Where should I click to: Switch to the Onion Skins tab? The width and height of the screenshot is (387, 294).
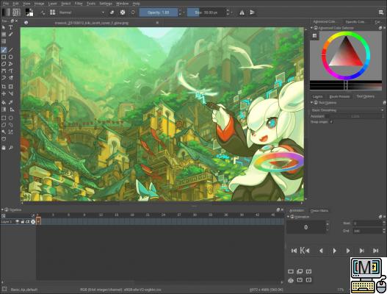[319, 210]
